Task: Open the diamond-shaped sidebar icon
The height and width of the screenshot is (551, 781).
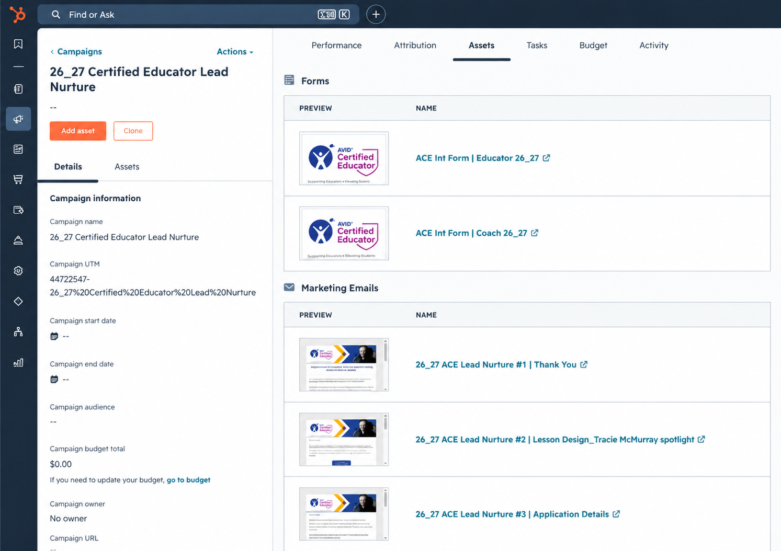Action: click(x=18, y=301)
